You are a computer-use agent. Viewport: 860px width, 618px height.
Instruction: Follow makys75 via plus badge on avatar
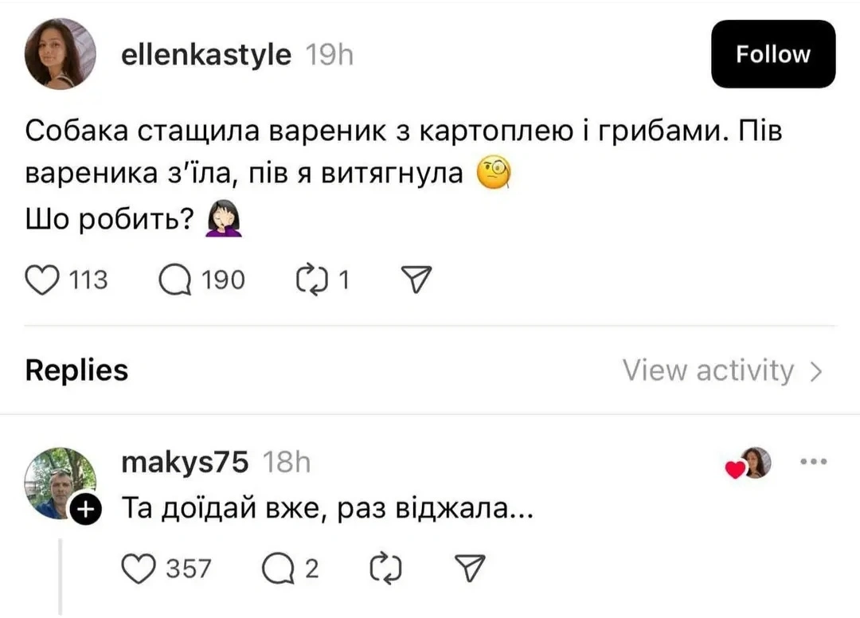pos(87,510)
